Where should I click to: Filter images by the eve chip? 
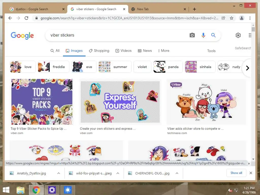[84, 67]
